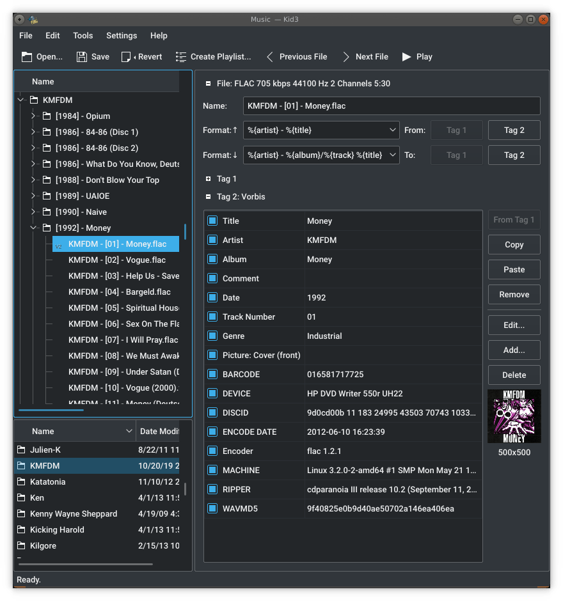
Task: Click the folder icon of [1984] - Opium
Action: point(47,116)
